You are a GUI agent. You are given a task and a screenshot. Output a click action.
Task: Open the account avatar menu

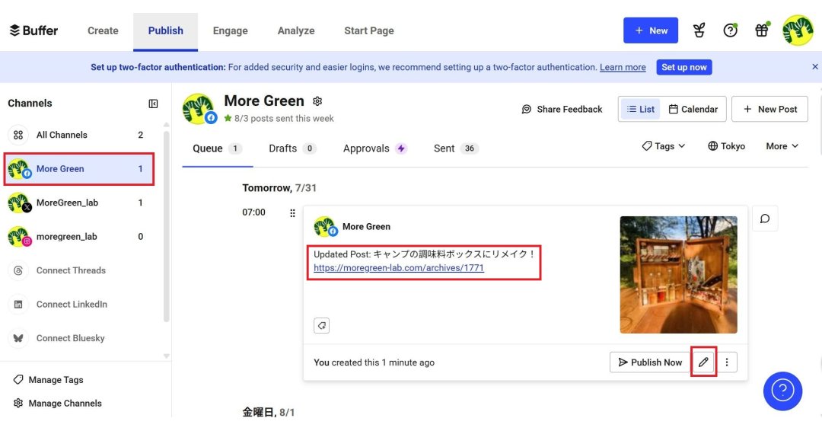point(798,30)
